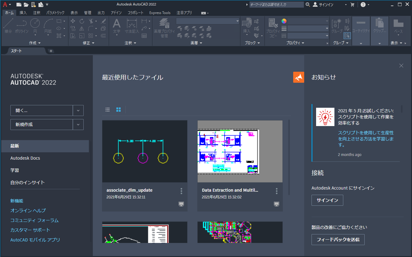Select the Rotate tool in 修正 panel

coord(82,21)
